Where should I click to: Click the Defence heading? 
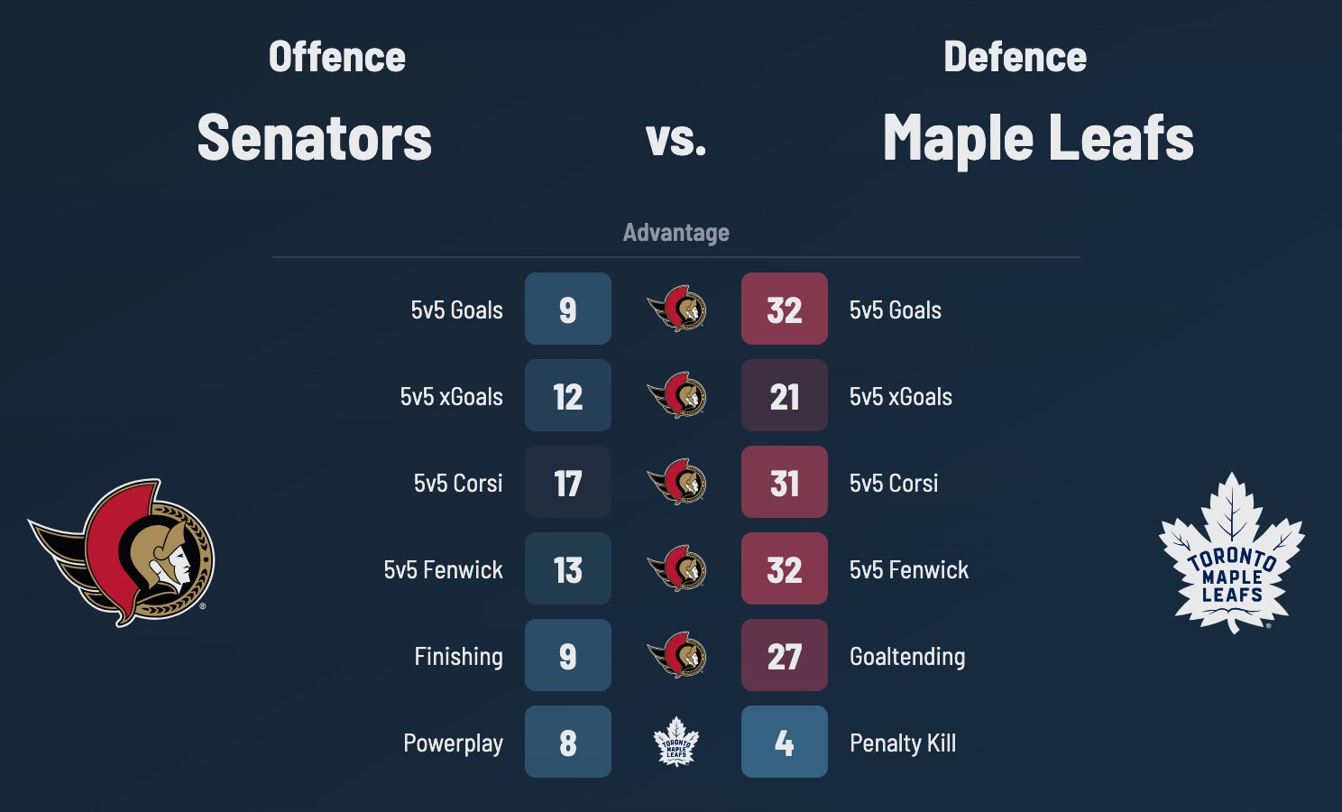[x=1015, y=57]
